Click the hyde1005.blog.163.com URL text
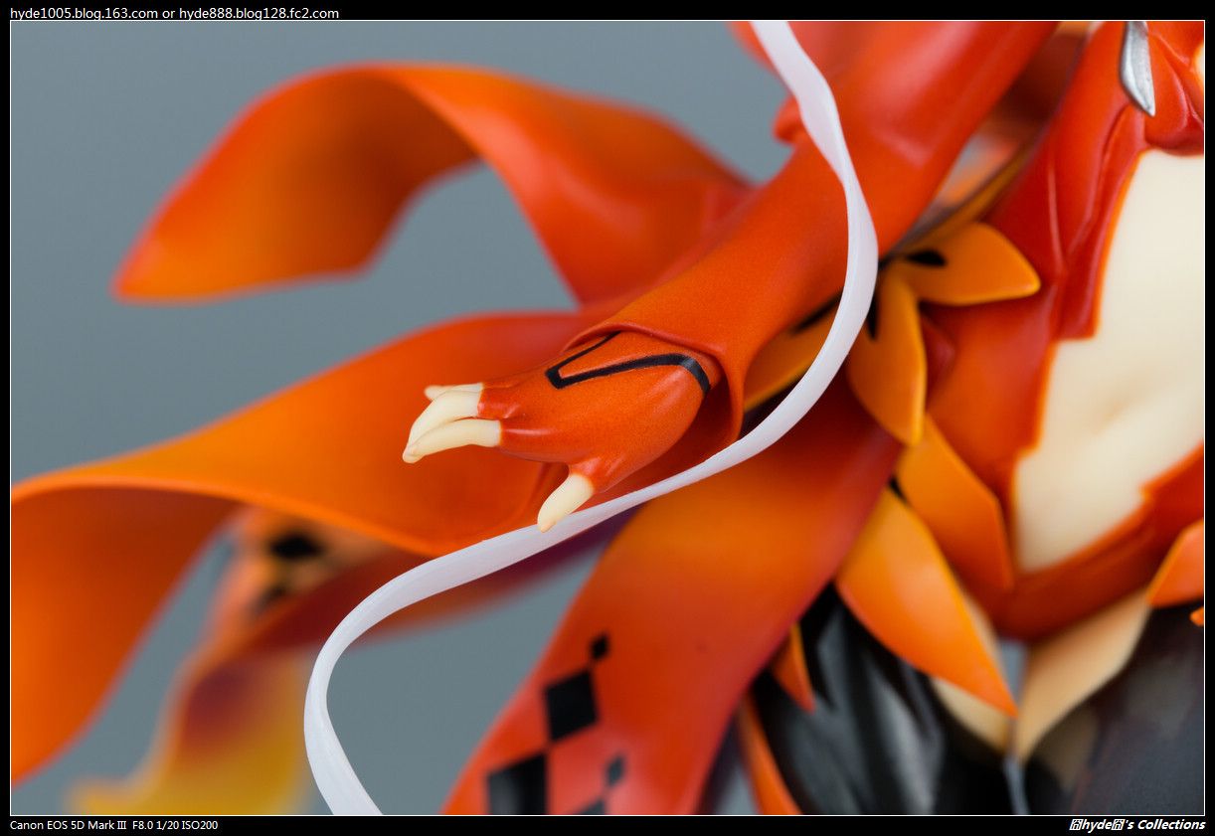 84,13
